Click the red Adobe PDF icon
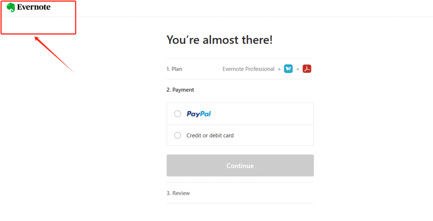433x221 pixels. coord(307,69)
